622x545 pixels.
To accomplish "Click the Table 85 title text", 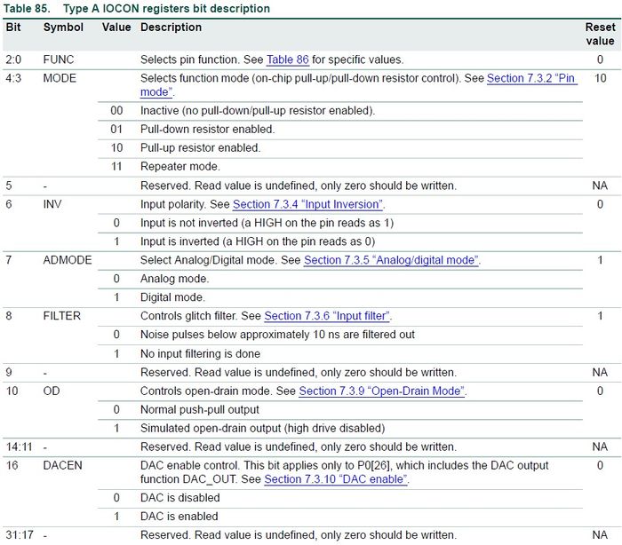I will coord(137,8).
